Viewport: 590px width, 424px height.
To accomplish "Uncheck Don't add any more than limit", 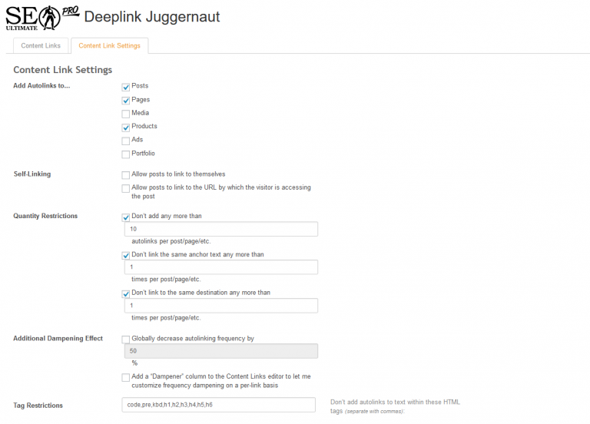I will click(x=126, y=217).
